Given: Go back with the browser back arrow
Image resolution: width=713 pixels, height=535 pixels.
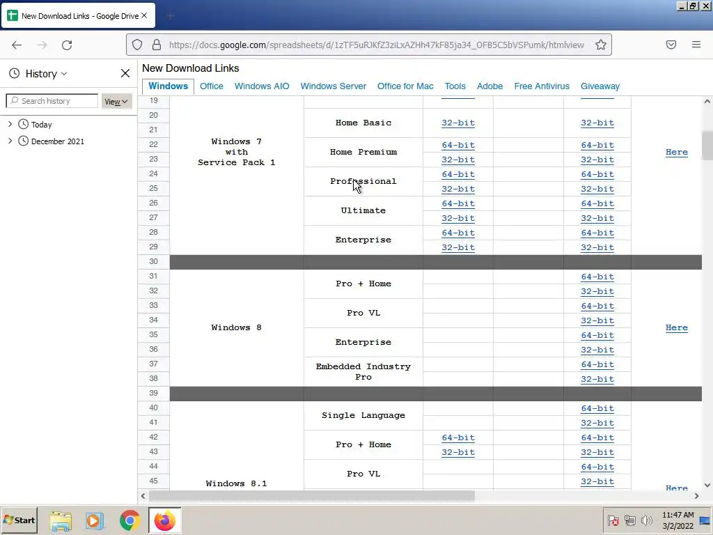Looking at the screenshot, I should (x=17, y=45).
